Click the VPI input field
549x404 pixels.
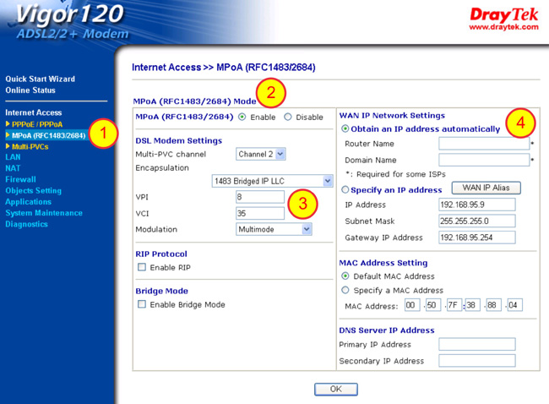click(x=260, y=197)
